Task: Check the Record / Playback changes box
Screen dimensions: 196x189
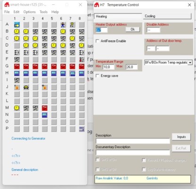Action: point(144,160)
